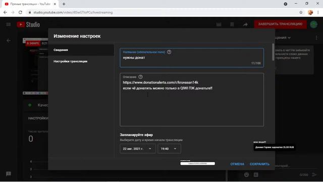Bookmark this page with the star icon
Image resolution: width=323 pixels, height=182 pixels.
point(301,12)
